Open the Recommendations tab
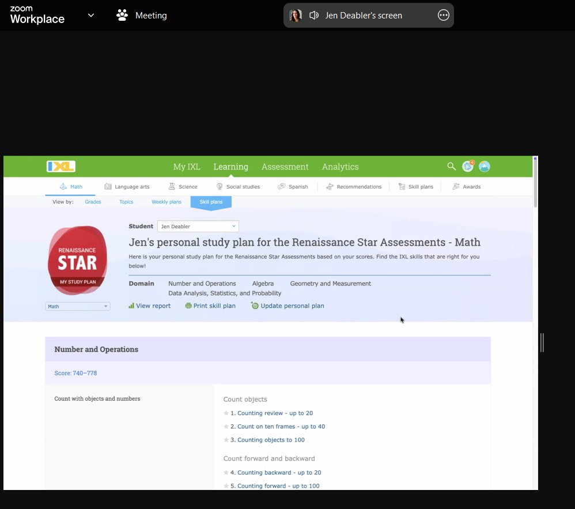The image size is (575, 509). [x=354, y=186]
